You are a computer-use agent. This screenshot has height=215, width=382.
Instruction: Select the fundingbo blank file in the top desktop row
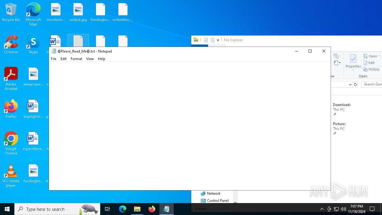(100, 13)
